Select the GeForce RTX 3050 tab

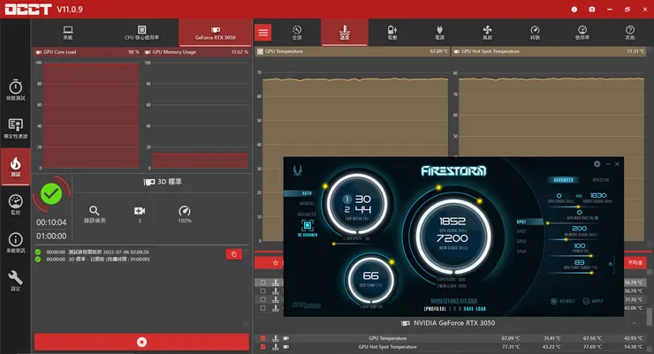click(216, 33)
